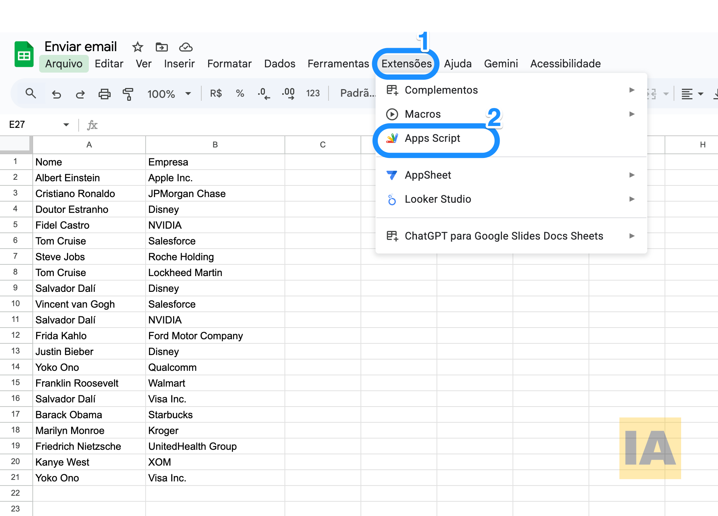Viewport: 718px width, 516px height.
Task: Close the Extensões menu
Action: tap(406, 64)
